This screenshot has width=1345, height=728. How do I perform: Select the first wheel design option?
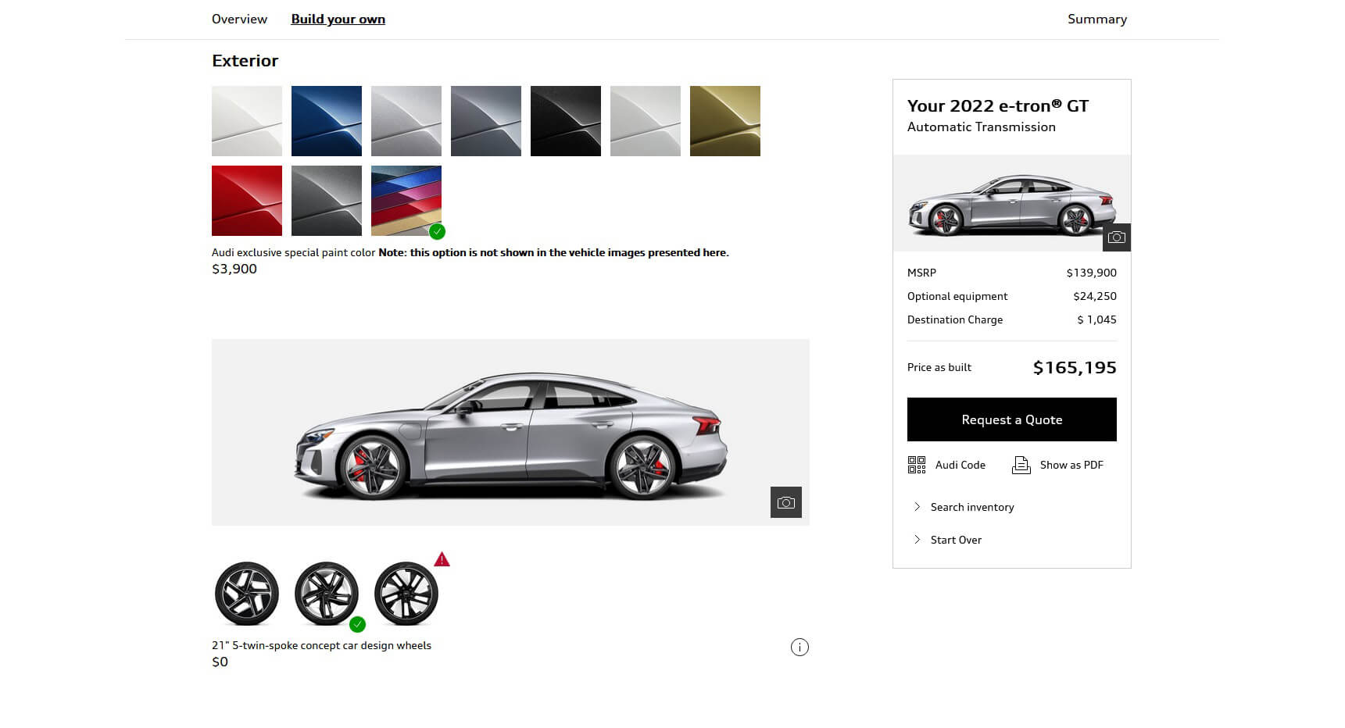247,594
